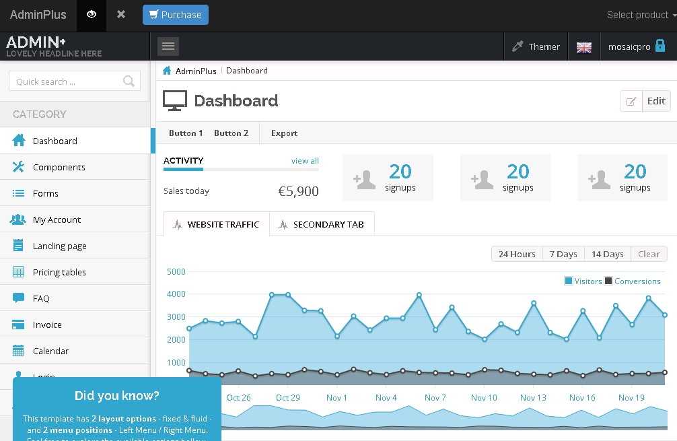Image resolution: width=677 pixels, height=441 pixels.
Task: Click the Quick search input field
Action: click(x=67, y=81)
